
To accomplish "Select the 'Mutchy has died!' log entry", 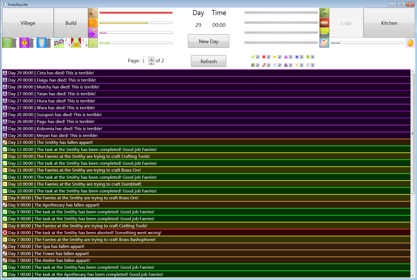I will 206,87.
